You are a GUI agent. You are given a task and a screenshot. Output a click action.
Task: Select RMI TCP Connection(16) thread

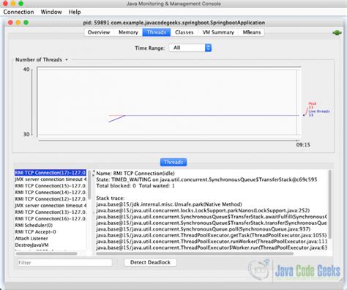point(51,219)
